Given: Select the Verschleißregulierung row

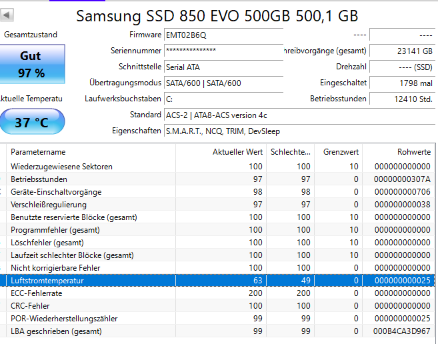Looking at the screenshot, I should pos(217,205).
